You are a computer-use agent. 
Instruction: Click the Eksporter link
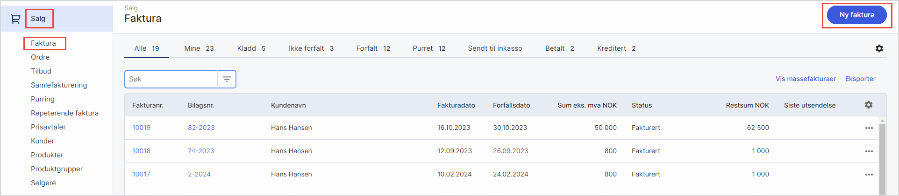860,79
